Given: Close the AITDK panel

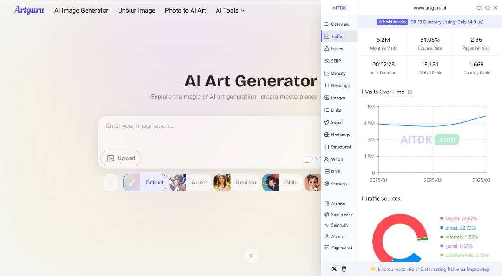Looking at the screenshot, I should click(x=495, y=8).
